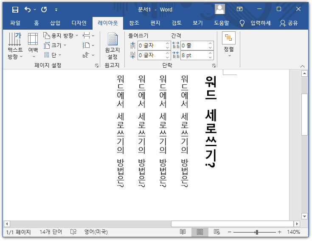
Task: Switch to Web Layout view
Action: [x=216, y=232]
